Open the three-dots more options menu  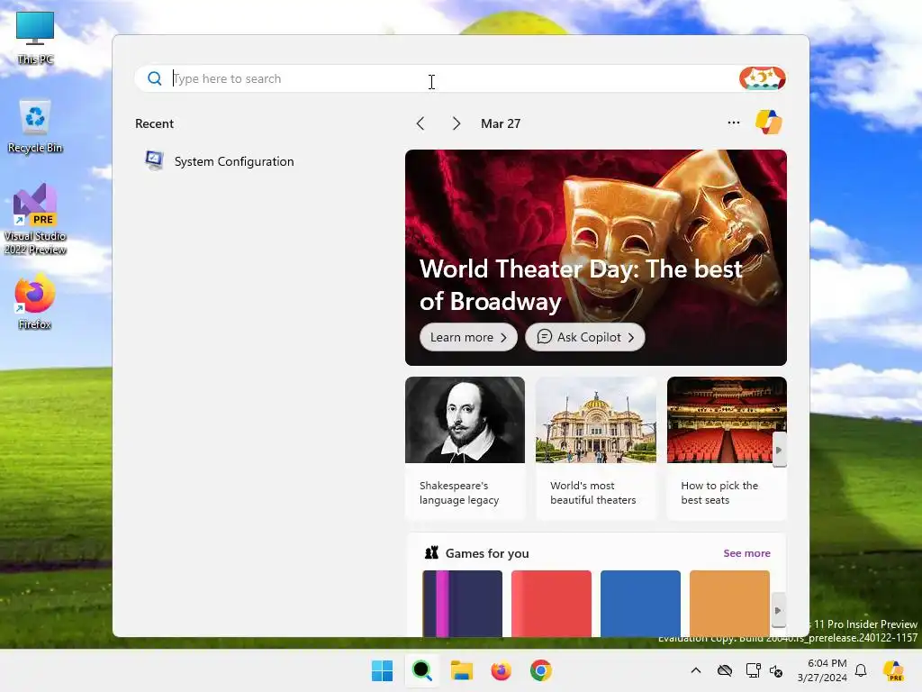733,123
